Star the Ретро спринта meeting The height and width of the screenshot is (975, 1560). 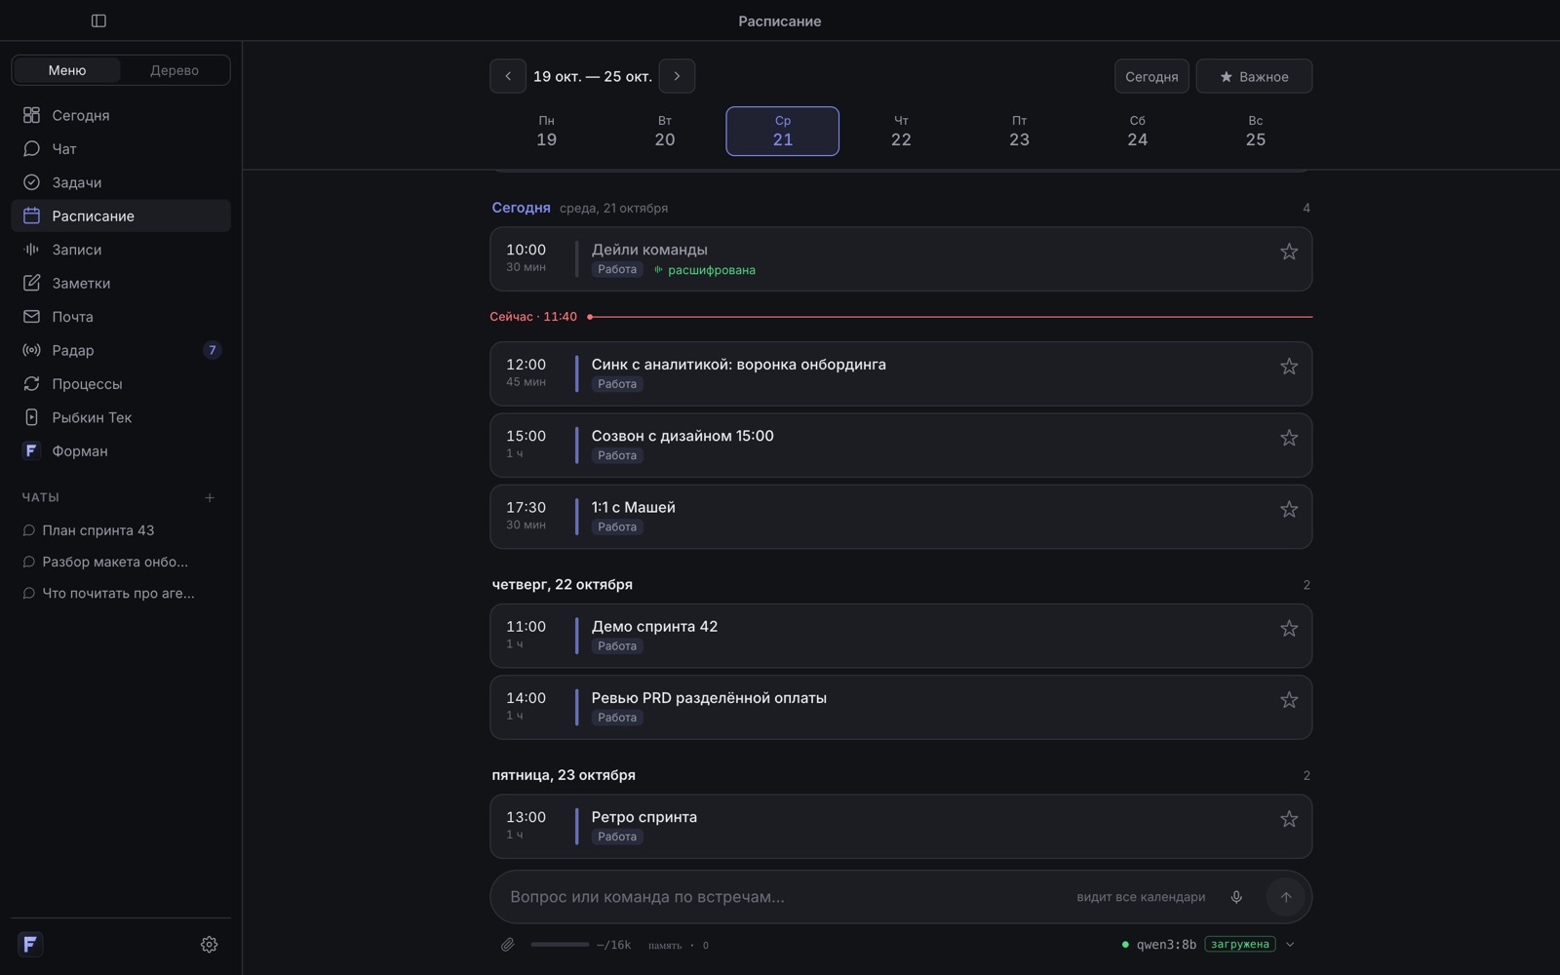tap(1289, 819)
